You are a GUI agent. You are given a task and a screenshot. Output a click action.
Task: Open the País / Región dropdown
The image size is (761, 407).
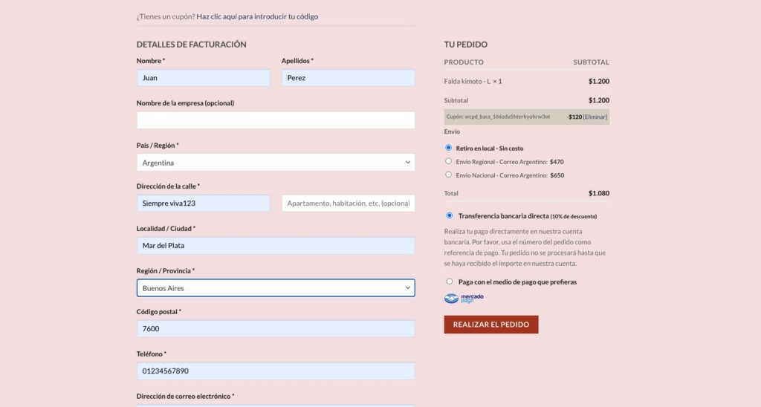pos(276,163)
